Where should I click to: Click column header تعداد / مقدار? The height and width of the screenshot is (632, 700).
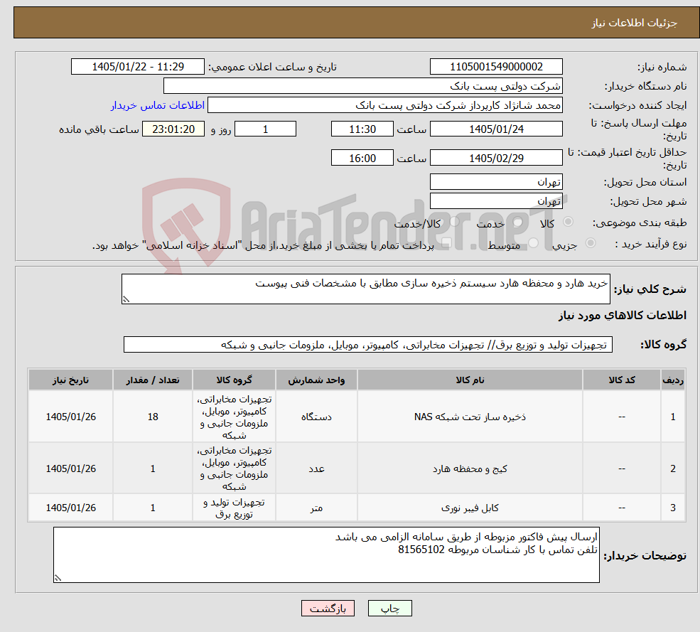pos(153,380)
